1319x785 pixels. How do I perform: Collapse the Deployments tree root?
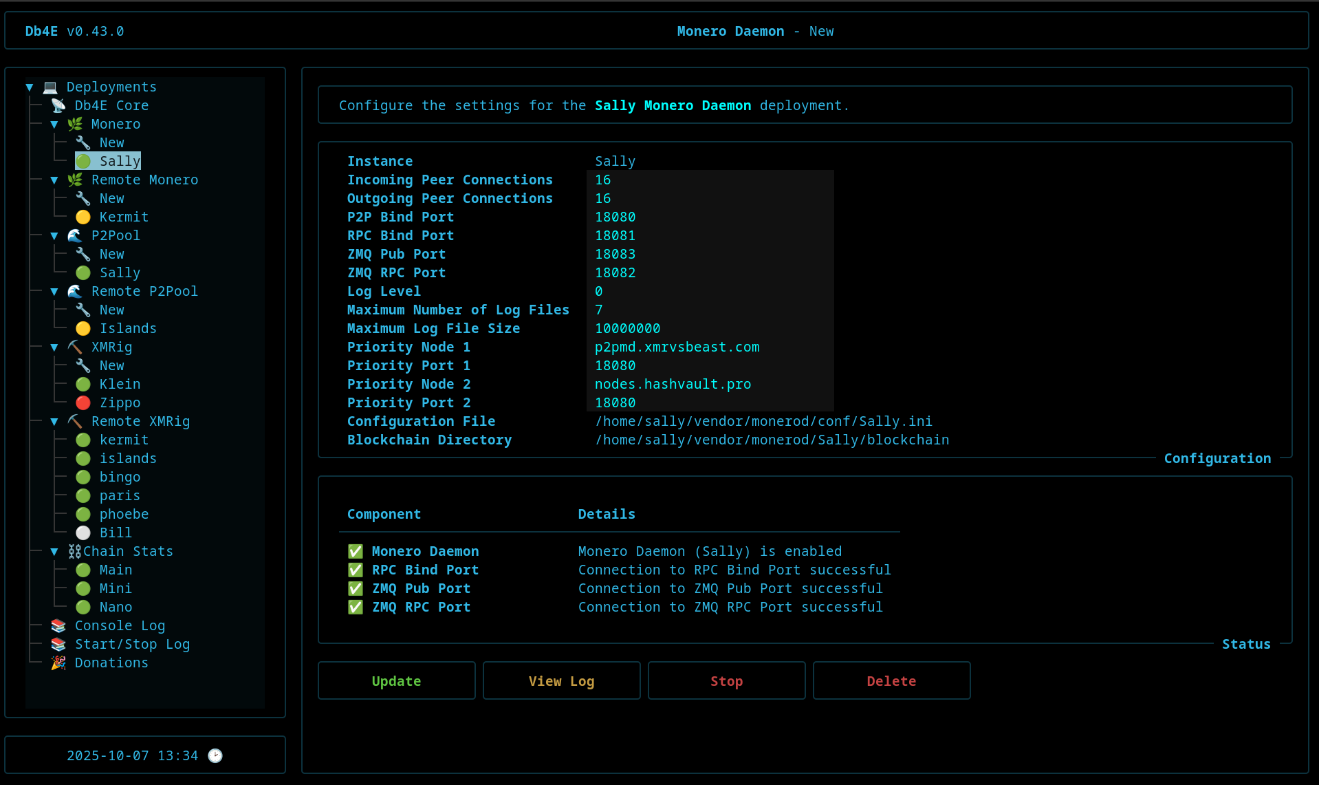pos(30,87)
